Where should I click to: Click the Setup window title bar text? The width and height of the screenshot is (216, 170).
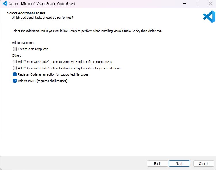click(x=42, y=4)
